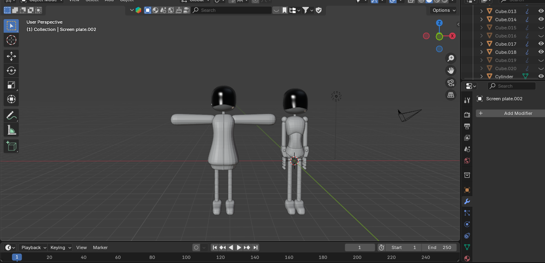Screen dimensions: 545x263
Task: Open the timeline Playback dropdown
Action: 33,248
